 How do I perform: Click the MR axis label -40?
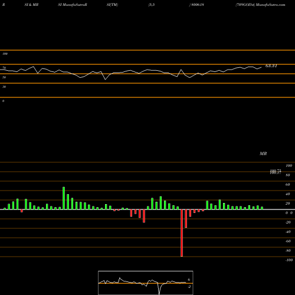tap(288, 232)
